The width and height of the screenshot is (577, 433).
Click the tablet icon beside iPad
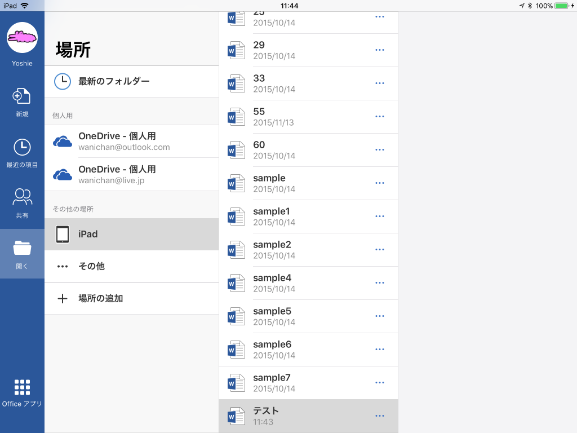[63, 234]
